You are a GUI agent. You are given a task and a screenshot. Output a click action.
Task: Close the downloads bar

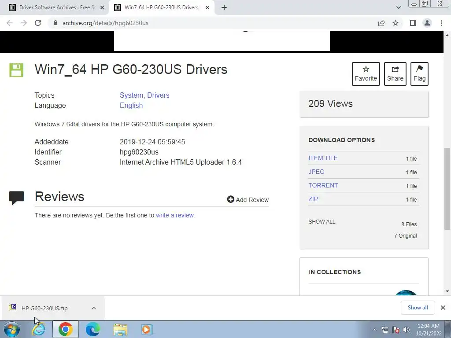tap(443, 308)
